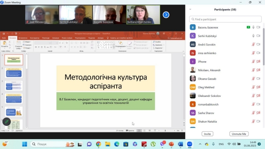Toggle Serhii Kubitskyi's microphone in the list
The image size is (265, 149).
point(253,36)
